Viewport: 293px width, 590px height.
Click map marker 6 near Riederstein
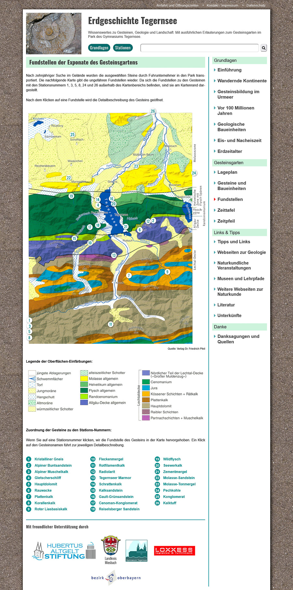(140, 230)
